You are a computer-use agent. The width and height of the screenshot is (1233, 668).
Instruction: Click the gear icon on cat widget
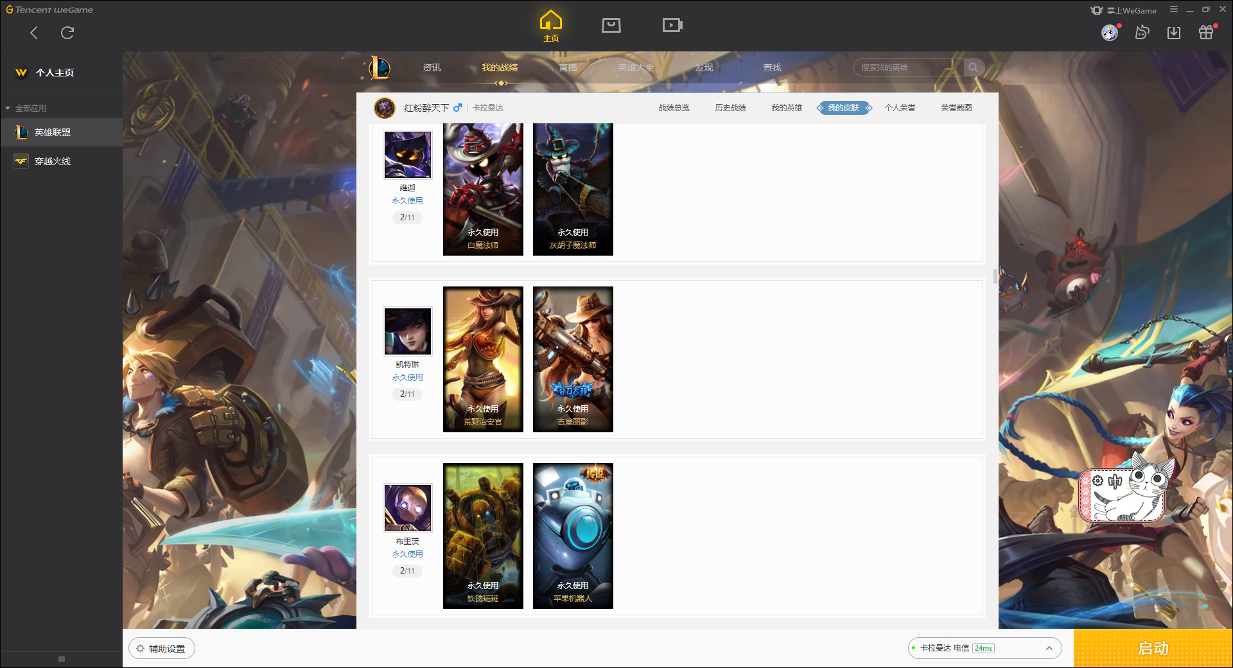click(x=1097, y=480)
